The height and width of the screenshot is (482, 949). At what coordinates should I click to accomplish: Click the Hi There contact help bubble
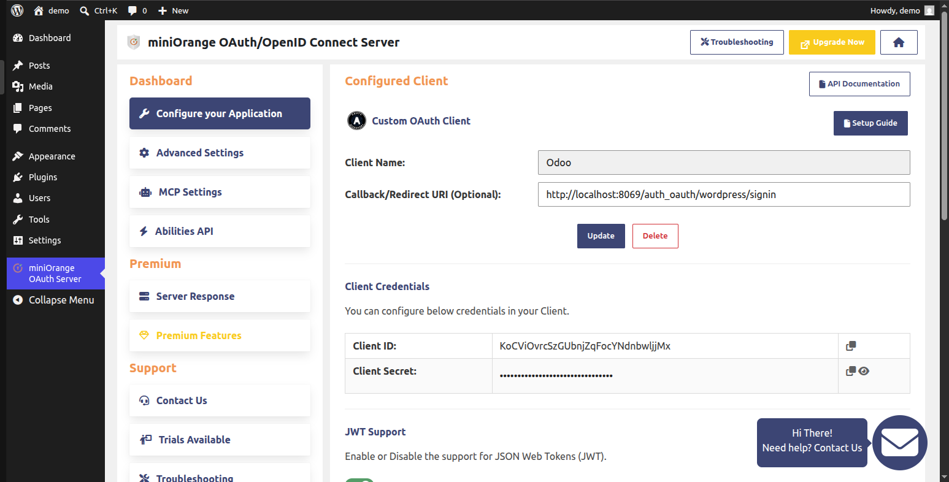(812, 443)
